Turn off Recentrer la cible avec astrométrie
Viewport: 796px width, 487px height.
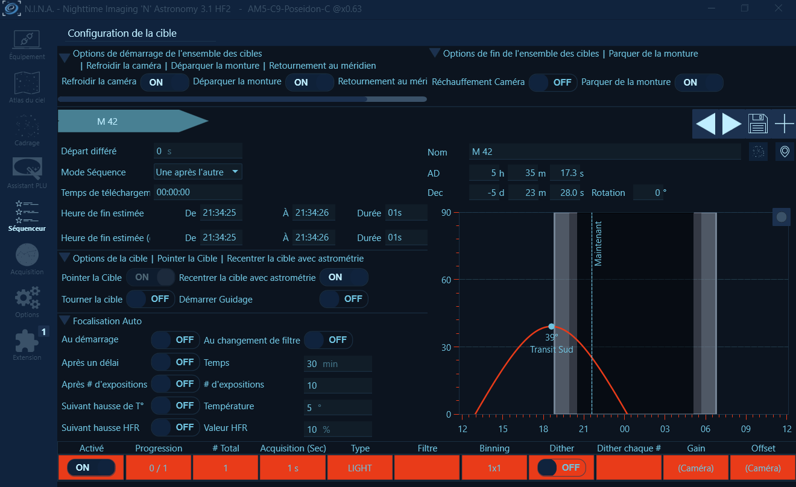tap(344, 277)
